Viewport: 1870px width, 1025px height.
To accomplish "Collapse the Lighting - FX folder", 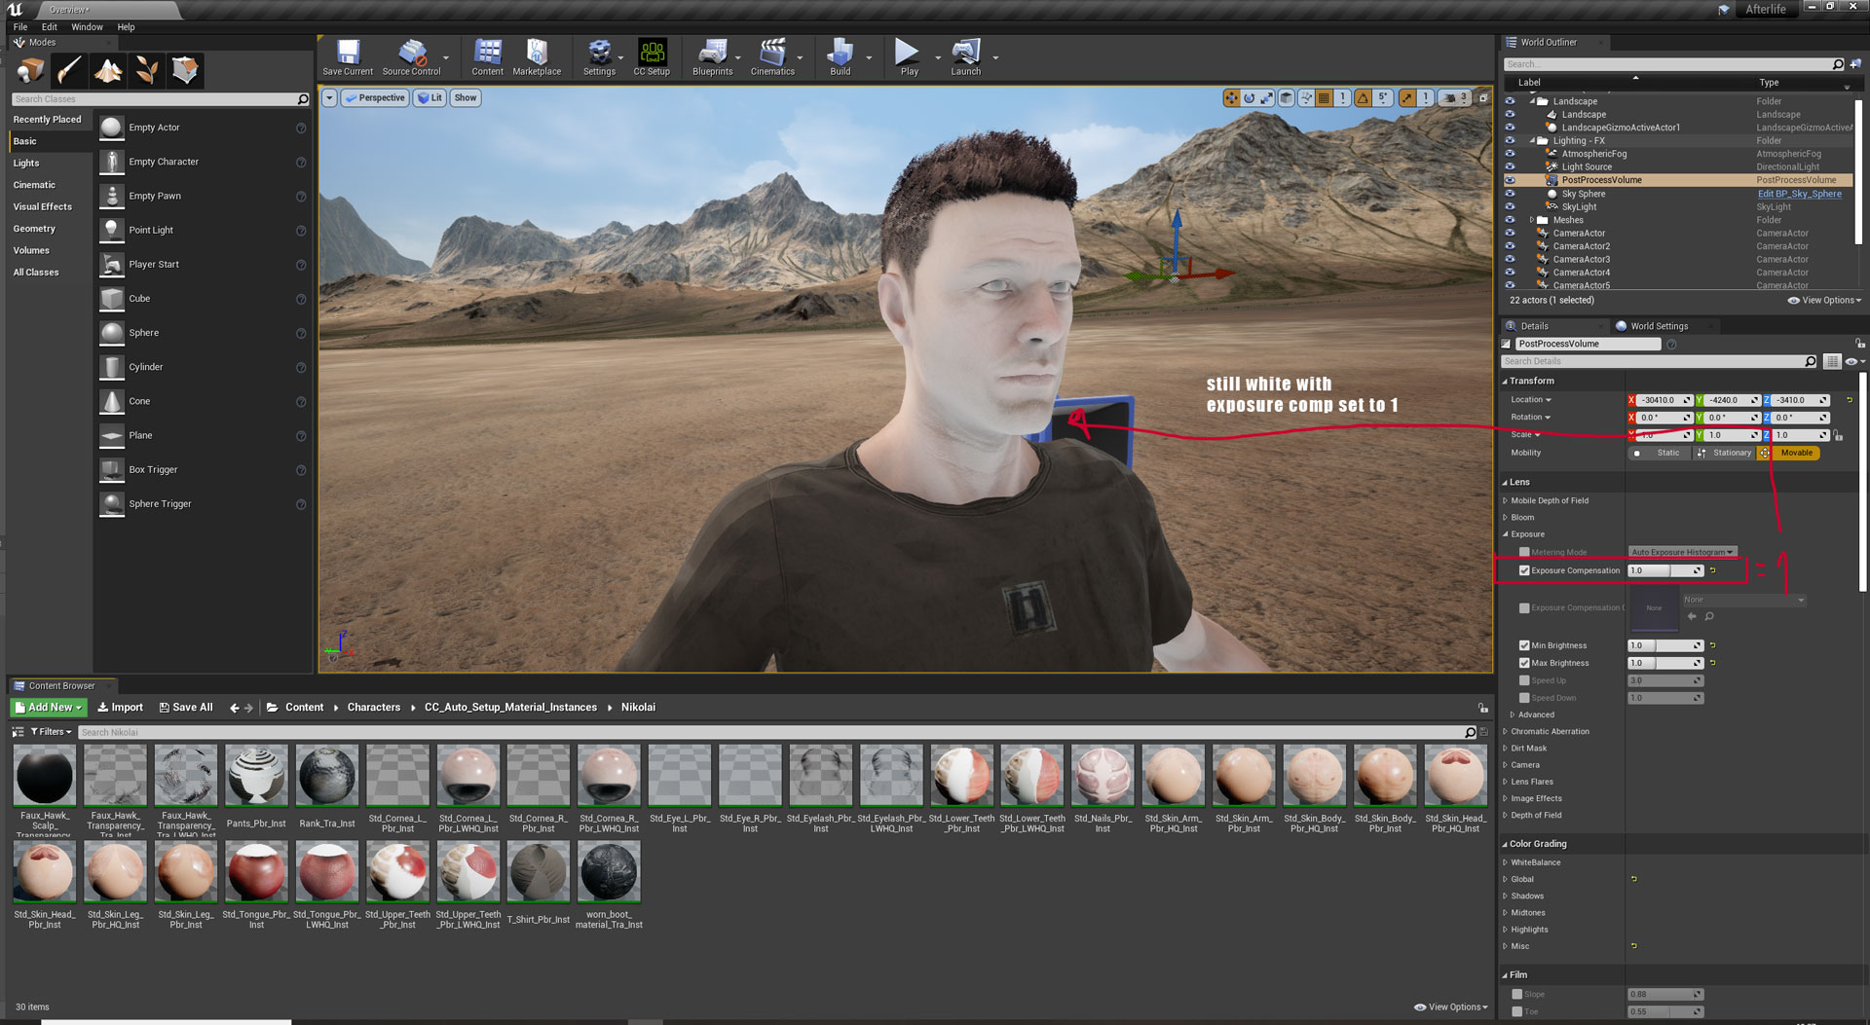I will (x=1532, y=140).
